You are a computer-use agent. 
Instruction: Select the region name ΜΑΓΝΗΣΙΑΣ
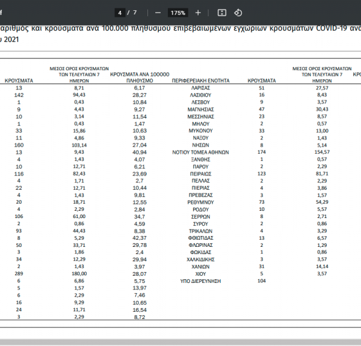[x=200, y=109]
